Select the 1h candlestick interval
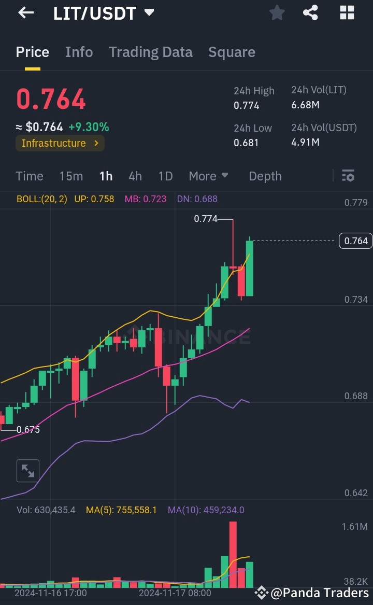373x605 pixels. 106,176
